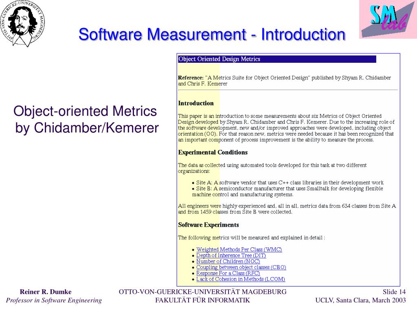The height and width of the screenshot is (313, 417).
Task: Click 'The following metrics will be measured' sentence
Action: click(251, 238)
